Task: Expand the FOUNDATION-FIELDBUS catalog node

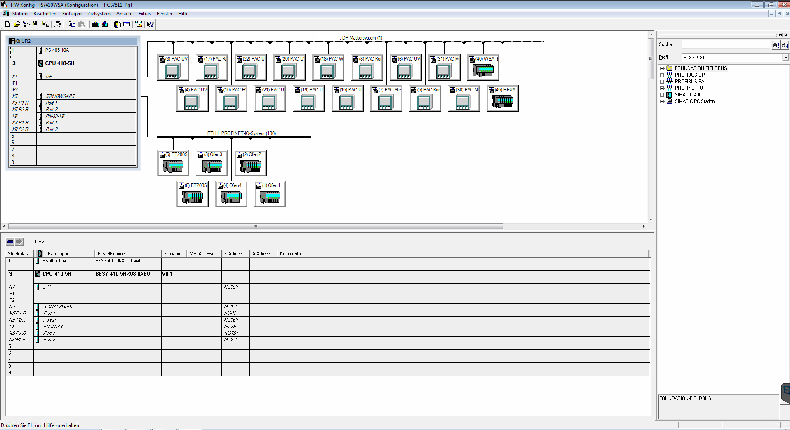Action: click(662, 68)
